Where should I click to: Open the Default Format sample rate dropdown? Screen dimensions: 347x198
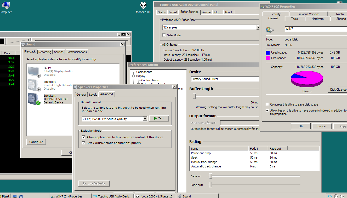click(145, 119)
